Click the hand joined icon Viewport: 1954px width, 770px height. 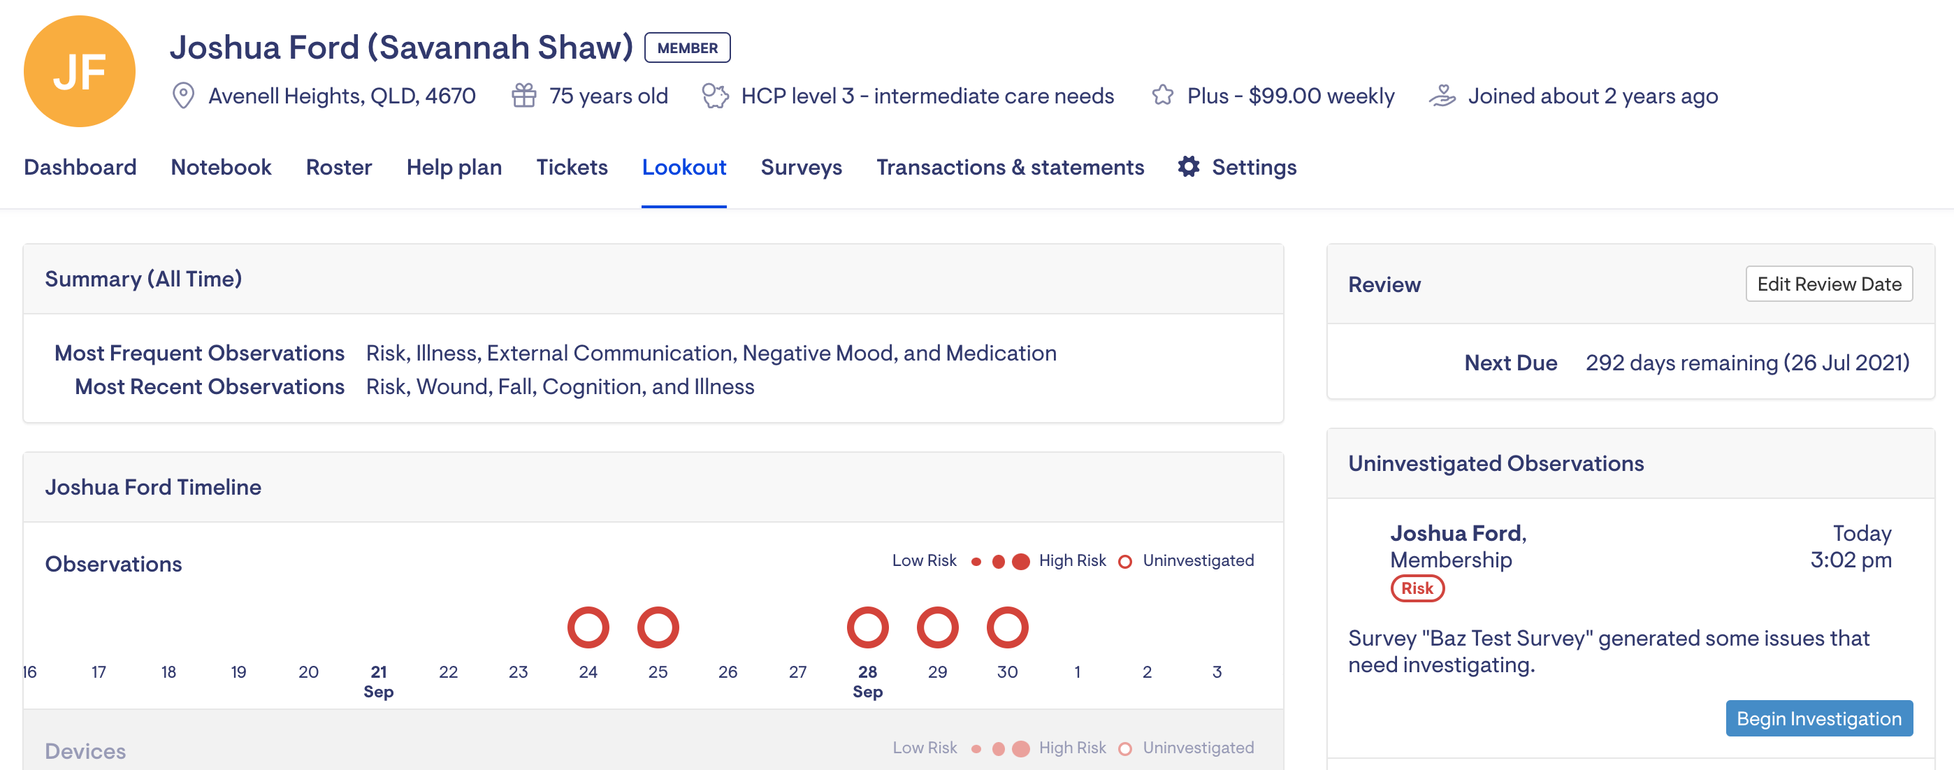[1442, 96]
